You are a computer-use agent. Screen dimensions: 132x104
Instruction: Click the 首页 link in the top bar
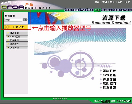[97, 2]
